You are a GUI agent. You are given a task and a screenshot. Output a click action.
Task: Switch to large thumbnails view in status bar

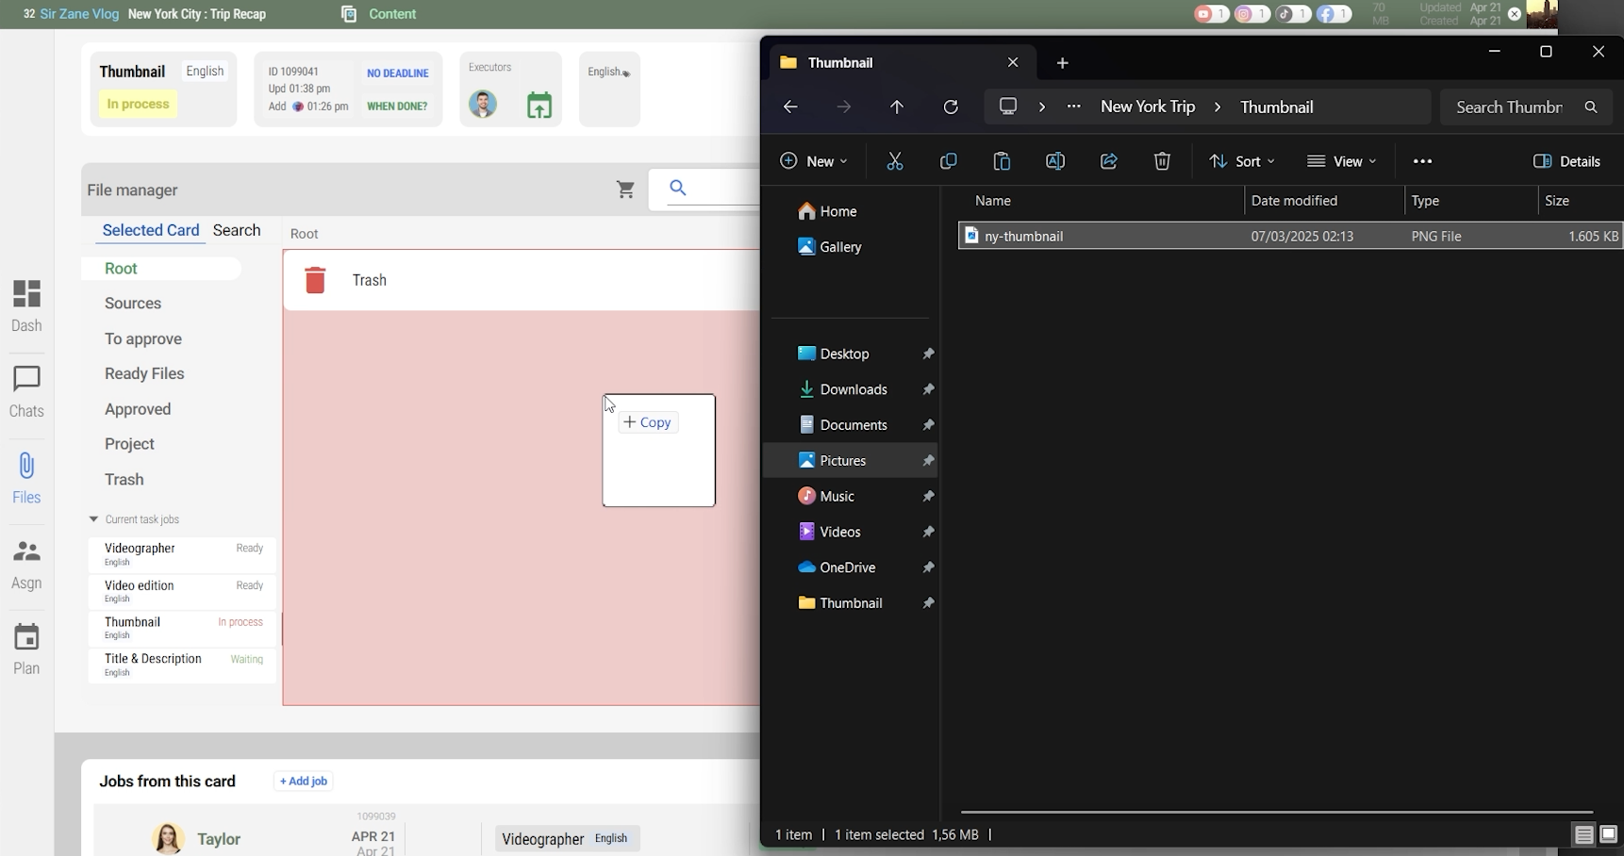pos(1609,835)
